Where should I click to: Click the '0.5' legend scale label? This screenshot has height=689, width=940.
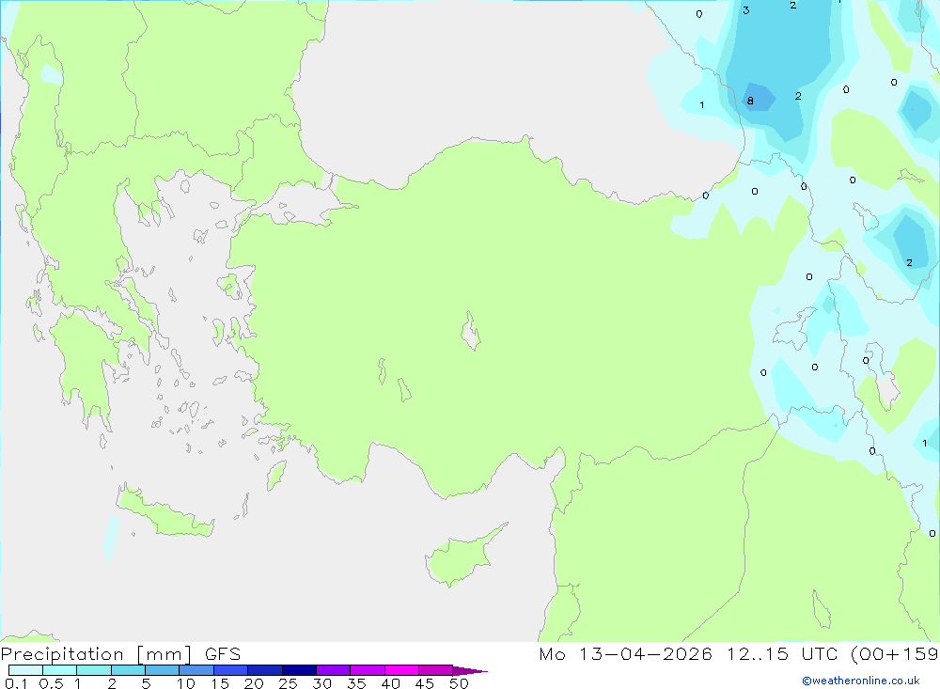click(x=51, y=683)
